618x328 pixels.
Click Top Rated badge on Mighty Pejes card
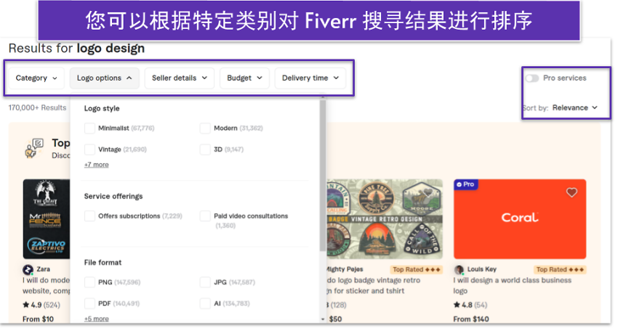(x=416, y=269)
